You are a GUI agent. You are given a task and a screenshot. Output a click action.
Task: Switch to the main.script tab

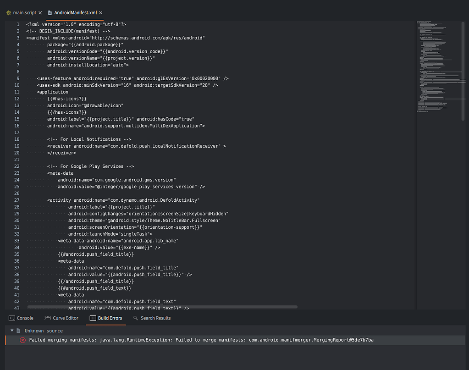tap(25, 13)
